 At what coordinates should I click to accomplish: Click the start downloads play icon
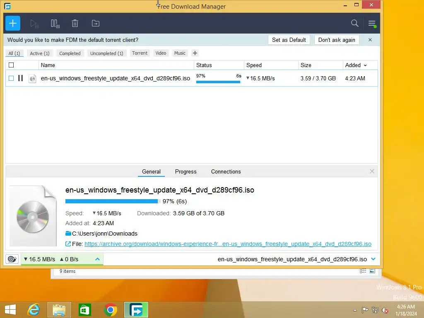(34, 24)
